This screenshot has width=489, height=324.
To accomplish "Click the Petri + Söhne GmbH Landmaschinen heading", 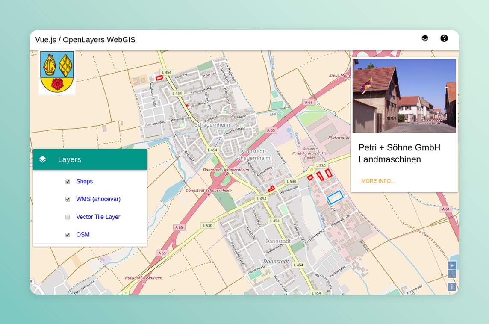I will click(399, 153).
